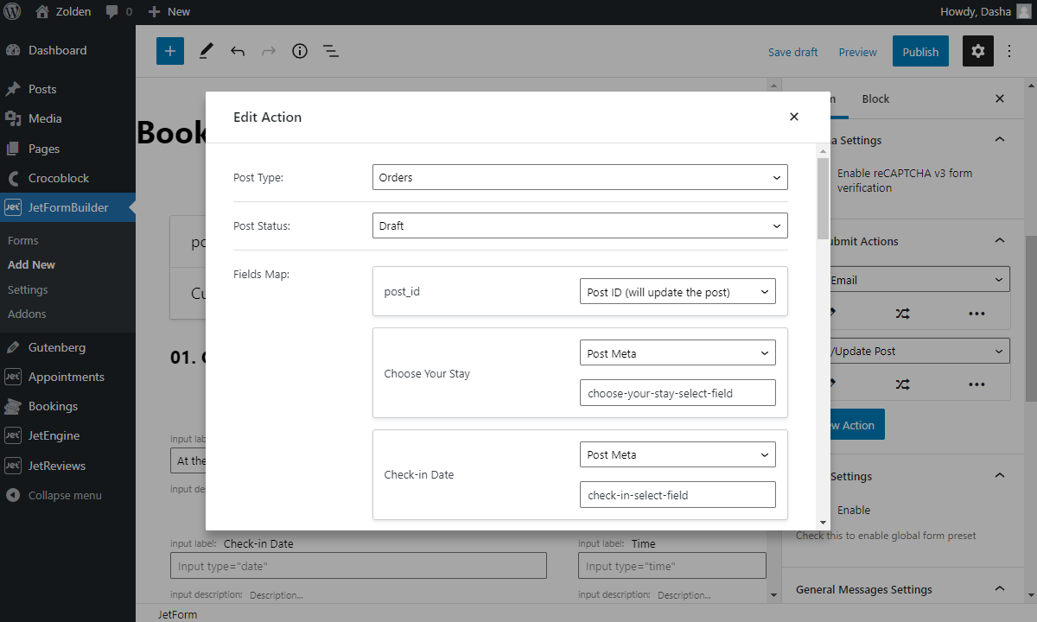Open the Jet Form settings gear icon
The image size is (1037, 622).
tap(977, 51)
